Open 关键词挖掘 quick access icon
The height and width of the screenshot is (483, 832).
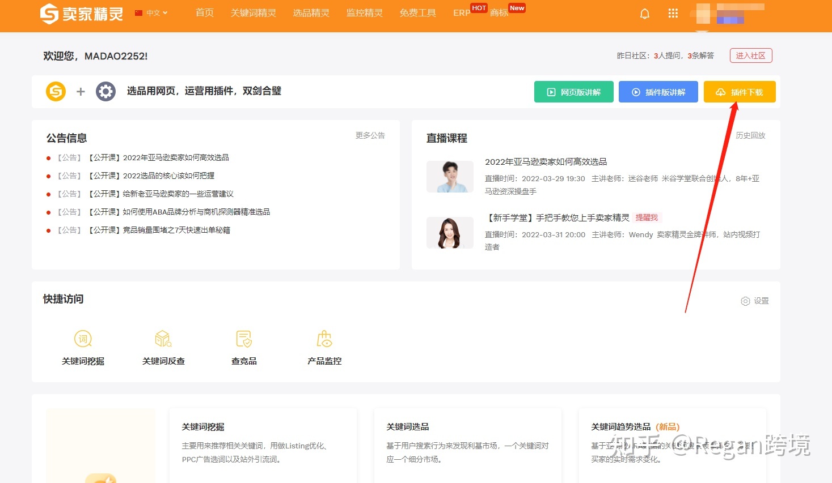(83, 339)
